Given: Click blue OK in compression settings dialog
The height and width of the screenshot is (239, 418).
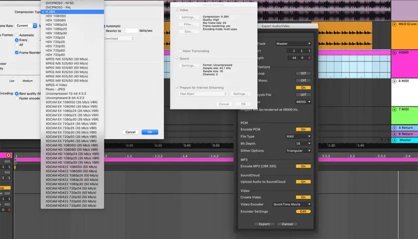Looking at the screenshot, I should point(150,132).
